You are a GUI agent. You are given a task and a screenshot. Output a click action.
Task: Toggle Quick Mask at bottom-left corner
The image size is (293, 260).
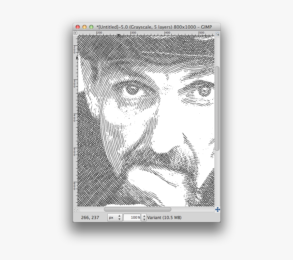75,209
